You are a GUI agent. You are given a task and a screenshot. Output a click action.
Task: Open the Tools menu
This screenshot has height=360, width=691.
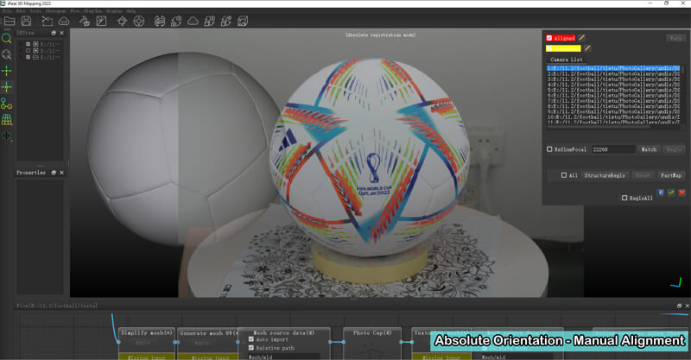tap(35, 10)
